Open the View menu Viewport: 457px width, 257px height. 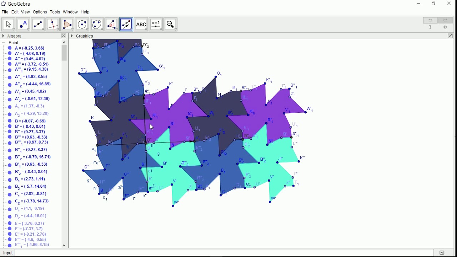coord(25,12)
